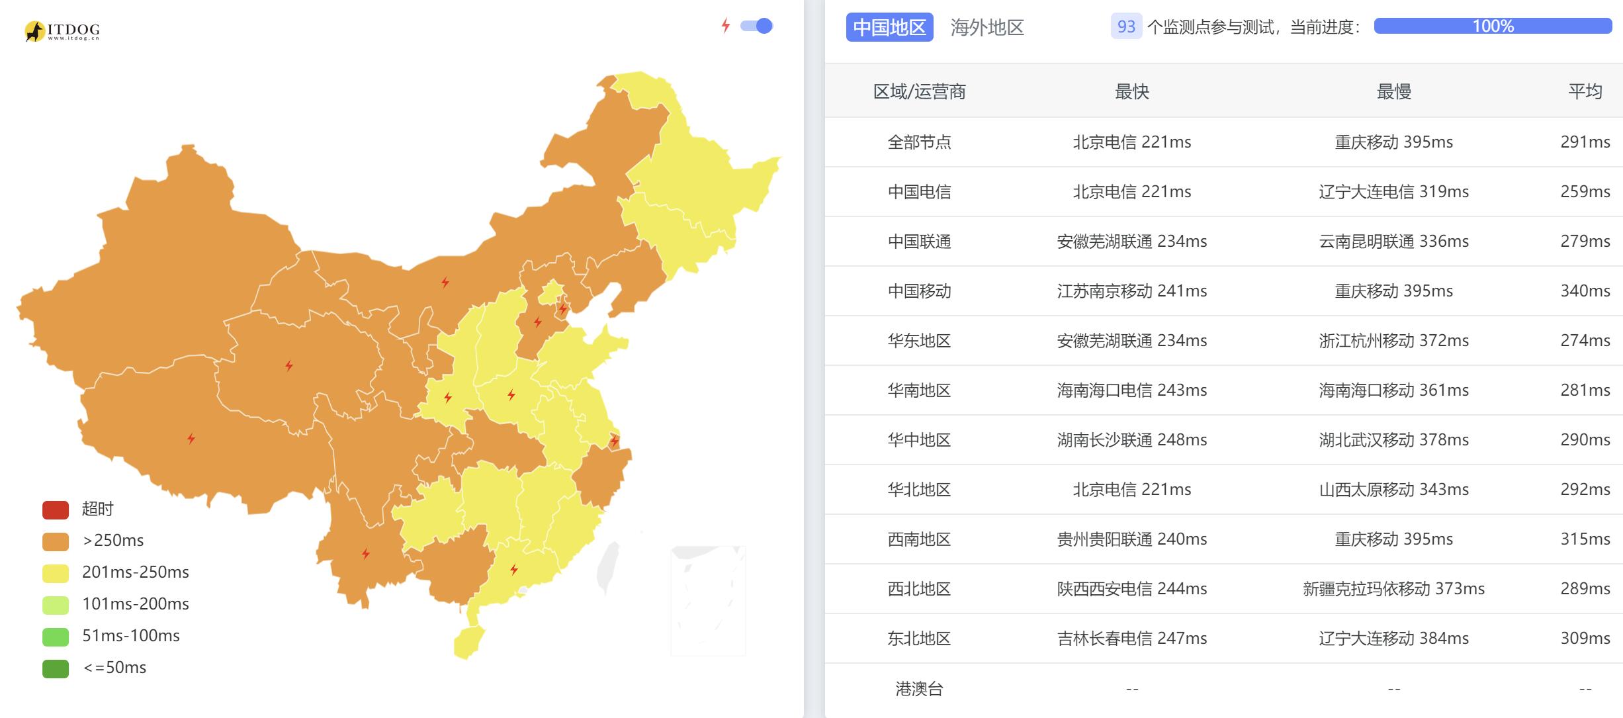This screenshot has height=718, width=1623.
Task: Select the 华中地区 row label
Action: click(x=920, y=439)
